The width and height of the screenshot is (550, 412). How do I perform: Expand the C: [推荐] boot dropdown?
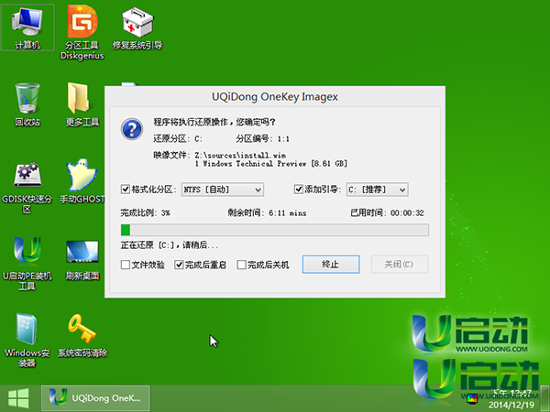pyautogui.click(x=377, y=190)
